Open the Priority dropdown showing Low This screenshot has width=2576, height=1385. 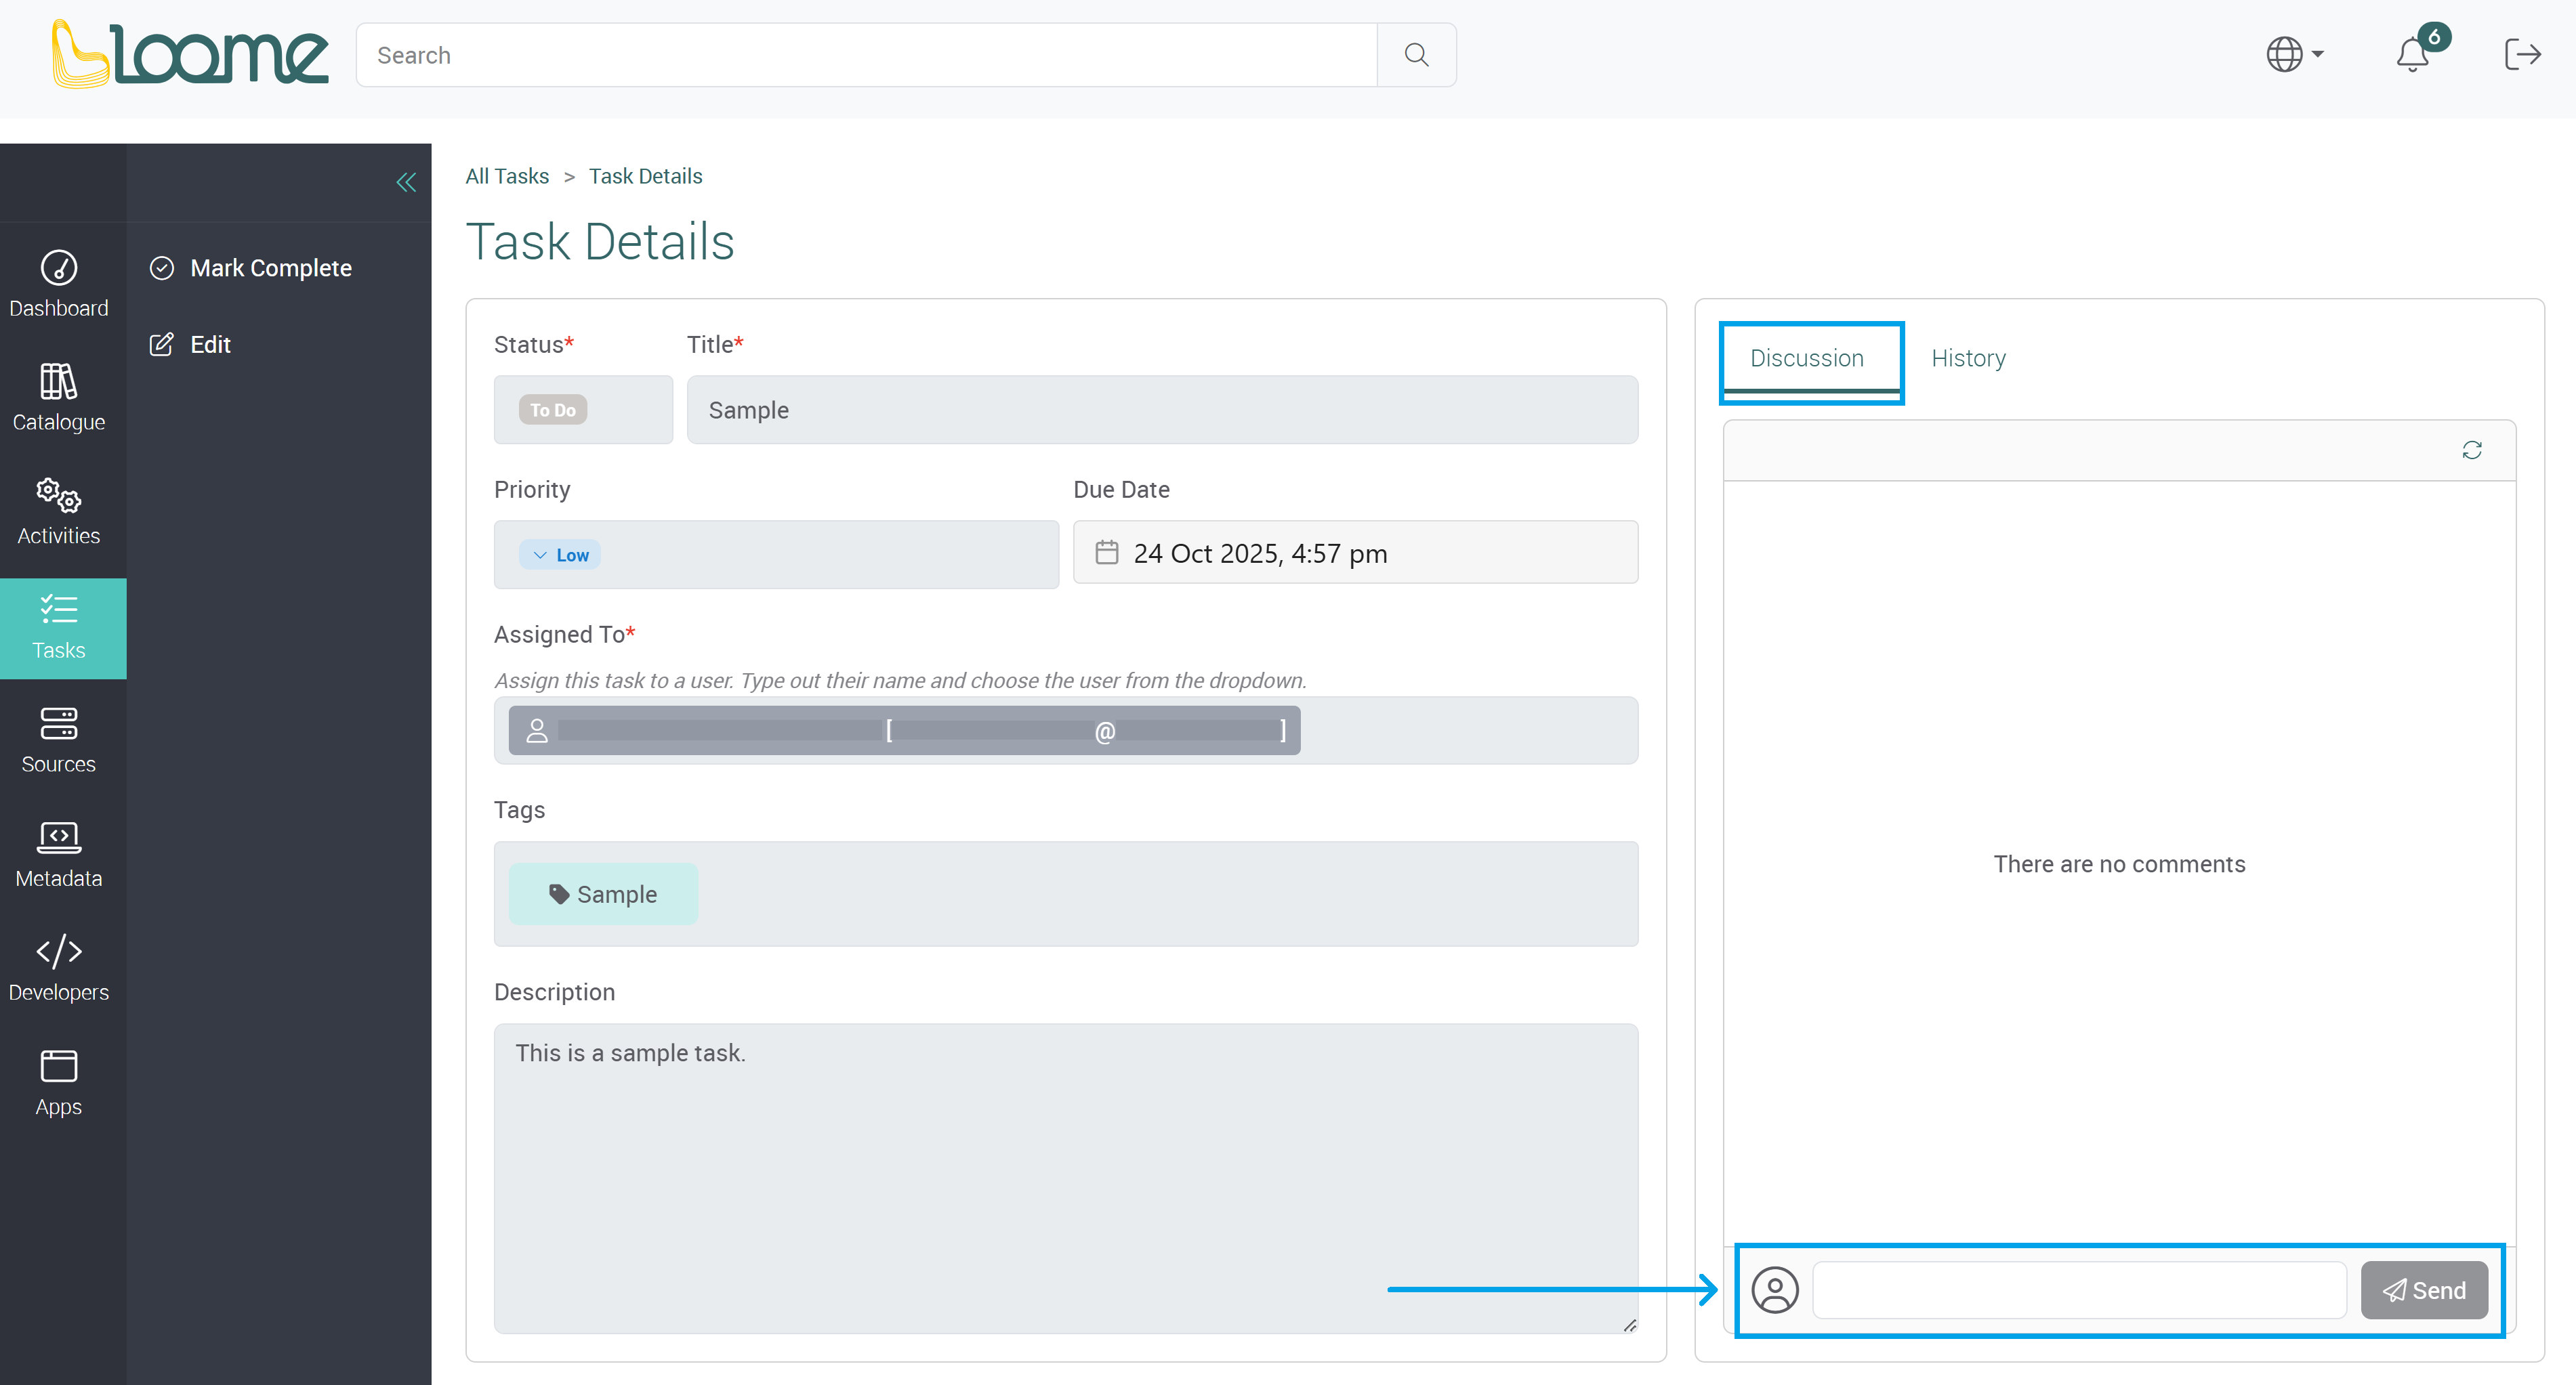click(560, 553)
